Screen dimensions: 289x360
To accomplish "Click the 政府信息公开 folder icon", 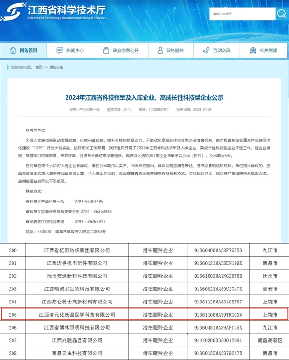I will point(106,50).
